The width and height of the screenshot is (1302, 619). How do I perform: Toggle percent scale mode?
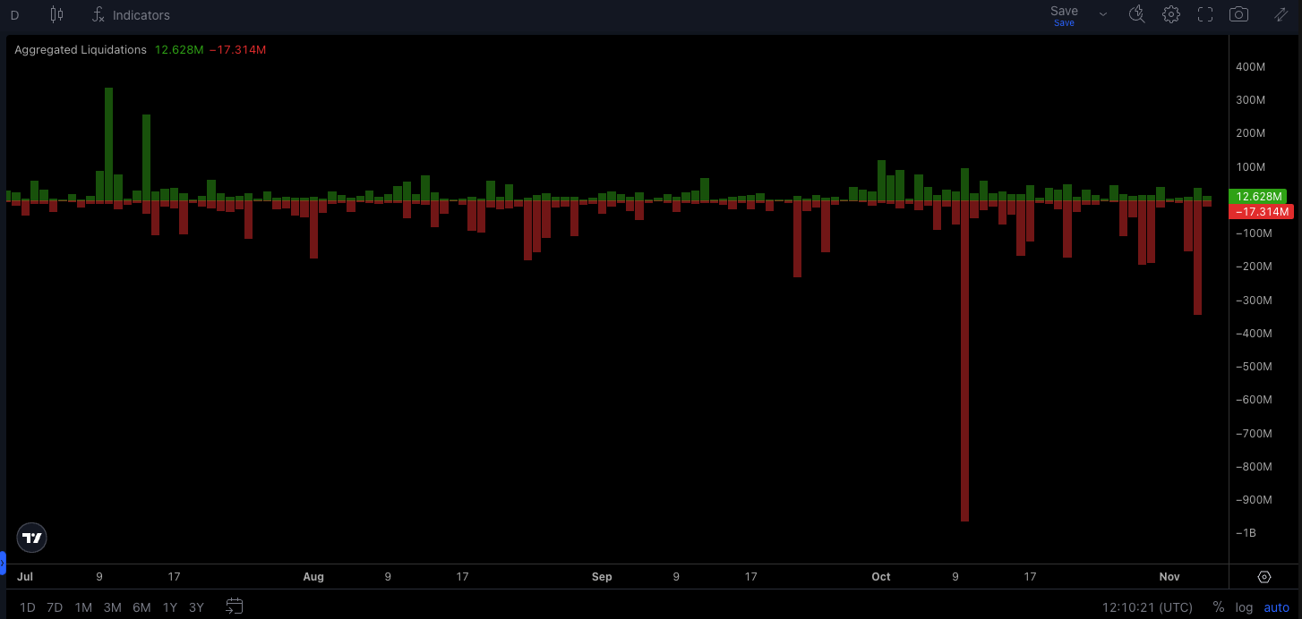(1218, 607)
